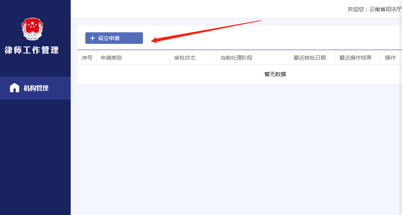This screenshot has width=402, height=215.
Task: Click the 欢迎您 greeting label in header
Action: point(357,9)
